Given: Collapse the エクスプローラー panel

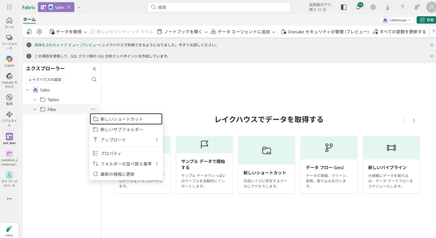Looking at the screenshot, I should [94, 69].
